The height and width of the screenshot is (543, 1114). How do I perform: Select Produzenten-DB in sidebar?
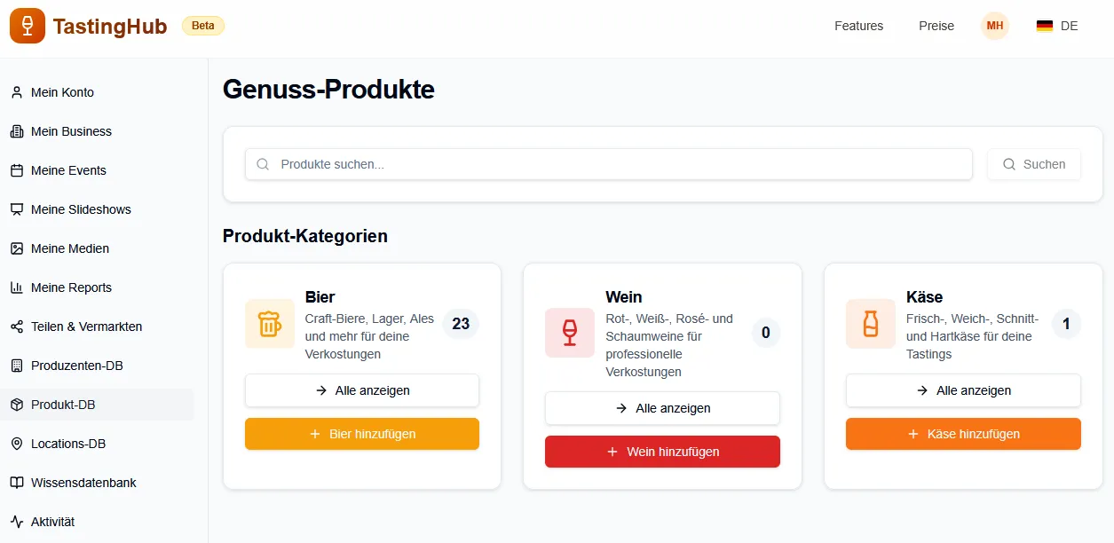[x=76, y=366]
